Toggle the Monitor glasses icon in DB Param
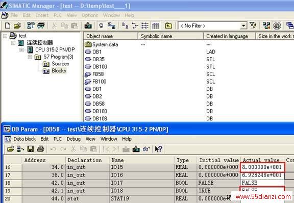The width and height of the screenshot is (294, 203). (146, 149)
